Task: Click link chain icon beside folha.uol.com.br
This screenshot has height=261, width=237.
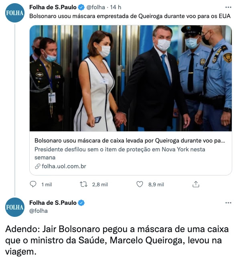Action: tap(38, 166)
